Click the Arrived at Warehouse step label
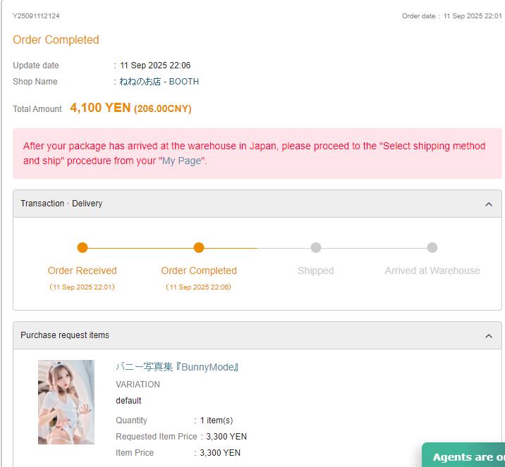 (x=432, y=270)
